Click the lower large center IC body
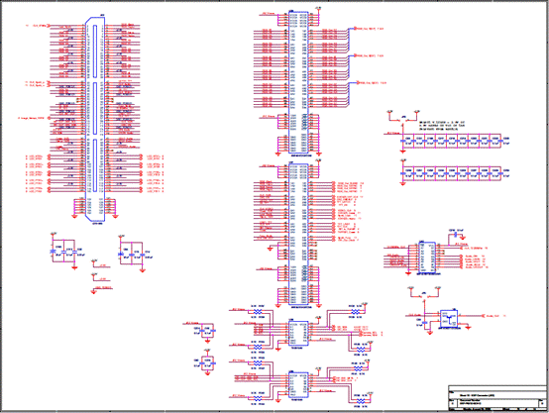The height and width of the screenshot is (413, 549). point(298,234)
